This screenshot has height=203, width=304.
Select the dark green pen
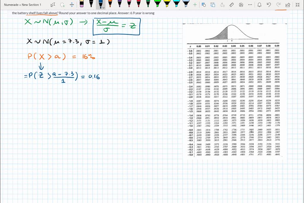coord(148,4)
